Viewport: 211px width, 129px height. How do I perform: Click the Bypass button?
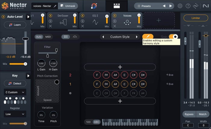[189, 114]
